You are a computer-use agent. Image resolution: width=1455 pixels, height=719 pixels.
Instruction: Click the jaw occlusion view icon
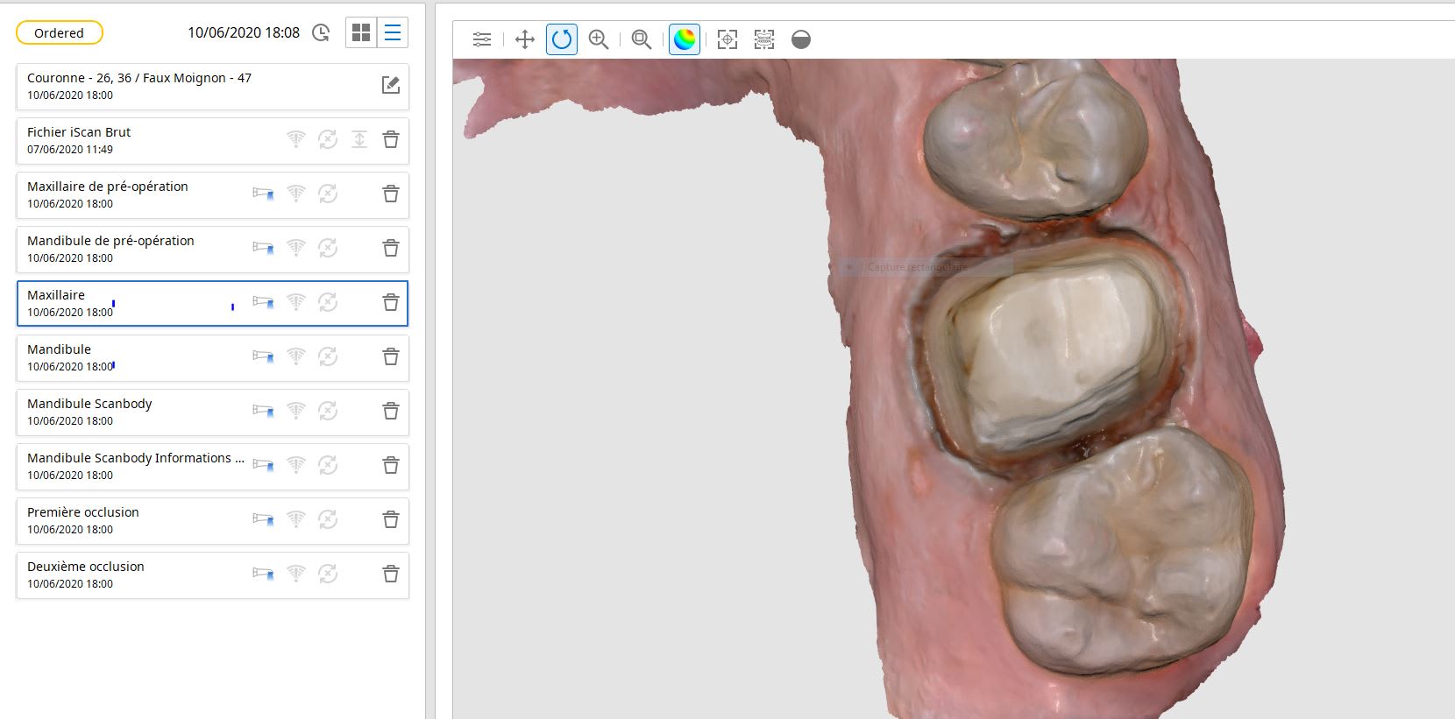764,39
